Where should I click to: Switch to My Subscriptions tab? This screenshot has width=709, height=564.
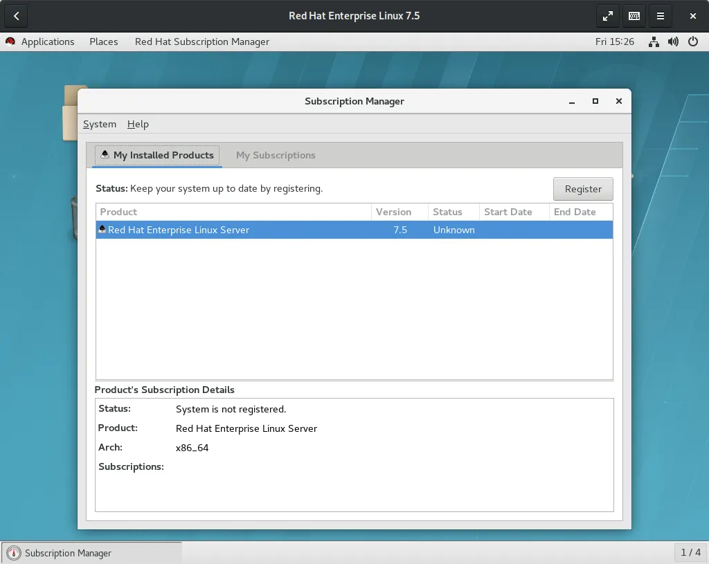pyautogui.click(x=276, y=155)
